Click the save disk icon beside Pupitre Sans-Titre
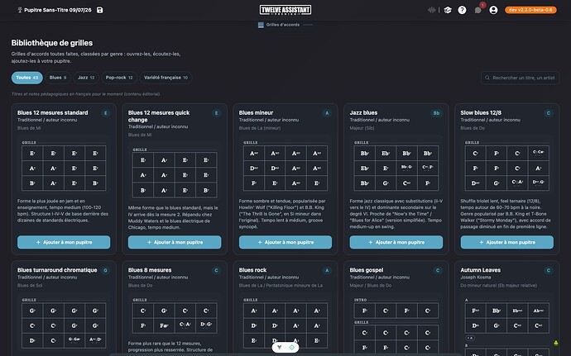Viewport: 571px width, 356px height. tap(100, 10)
